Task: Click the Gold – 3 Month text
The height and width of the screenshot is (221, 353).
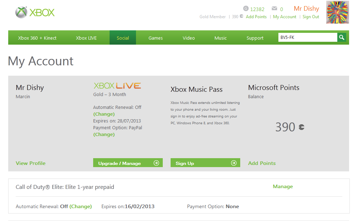Action: [110, 94]
